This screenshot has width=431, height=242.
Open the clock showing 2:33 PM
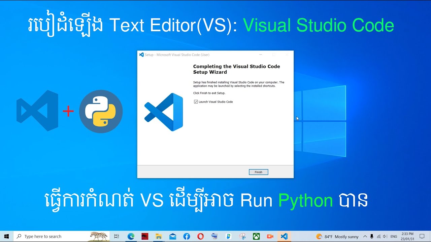pos(407,237)
